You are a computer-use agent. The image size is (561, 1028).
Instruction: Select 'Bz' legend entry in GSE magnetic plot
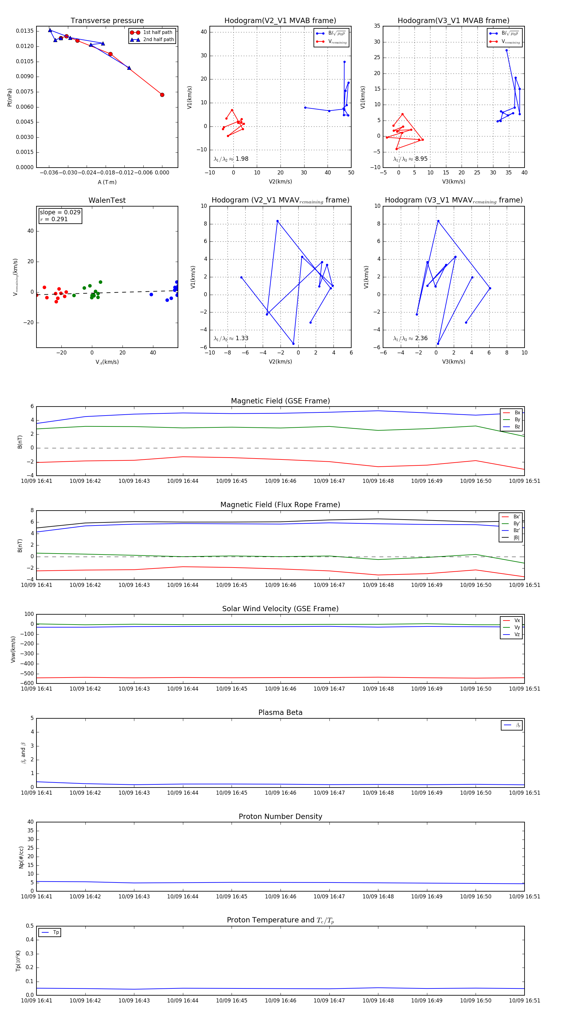tap(511, 426)
